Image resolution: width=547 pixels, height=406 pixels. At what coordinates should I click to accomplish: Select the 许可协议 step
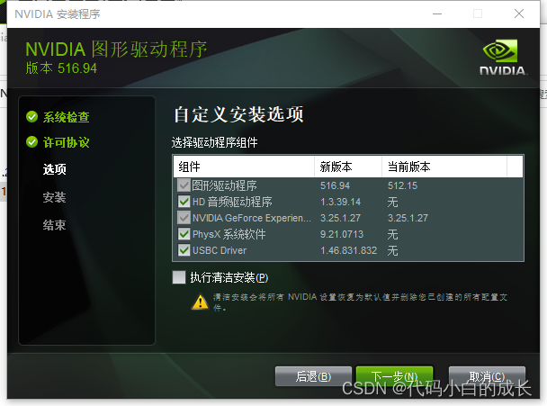click(x=66, y=142)
